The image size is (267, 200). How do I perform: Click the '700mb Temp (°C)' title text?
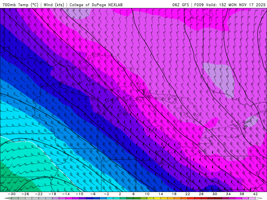[20, 5]
